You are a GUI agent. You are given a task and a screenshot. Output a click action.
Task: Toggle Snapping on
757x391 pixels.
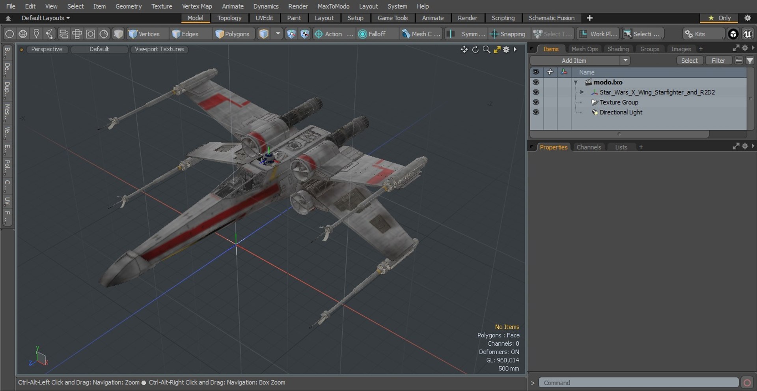(x=508, y=34)
